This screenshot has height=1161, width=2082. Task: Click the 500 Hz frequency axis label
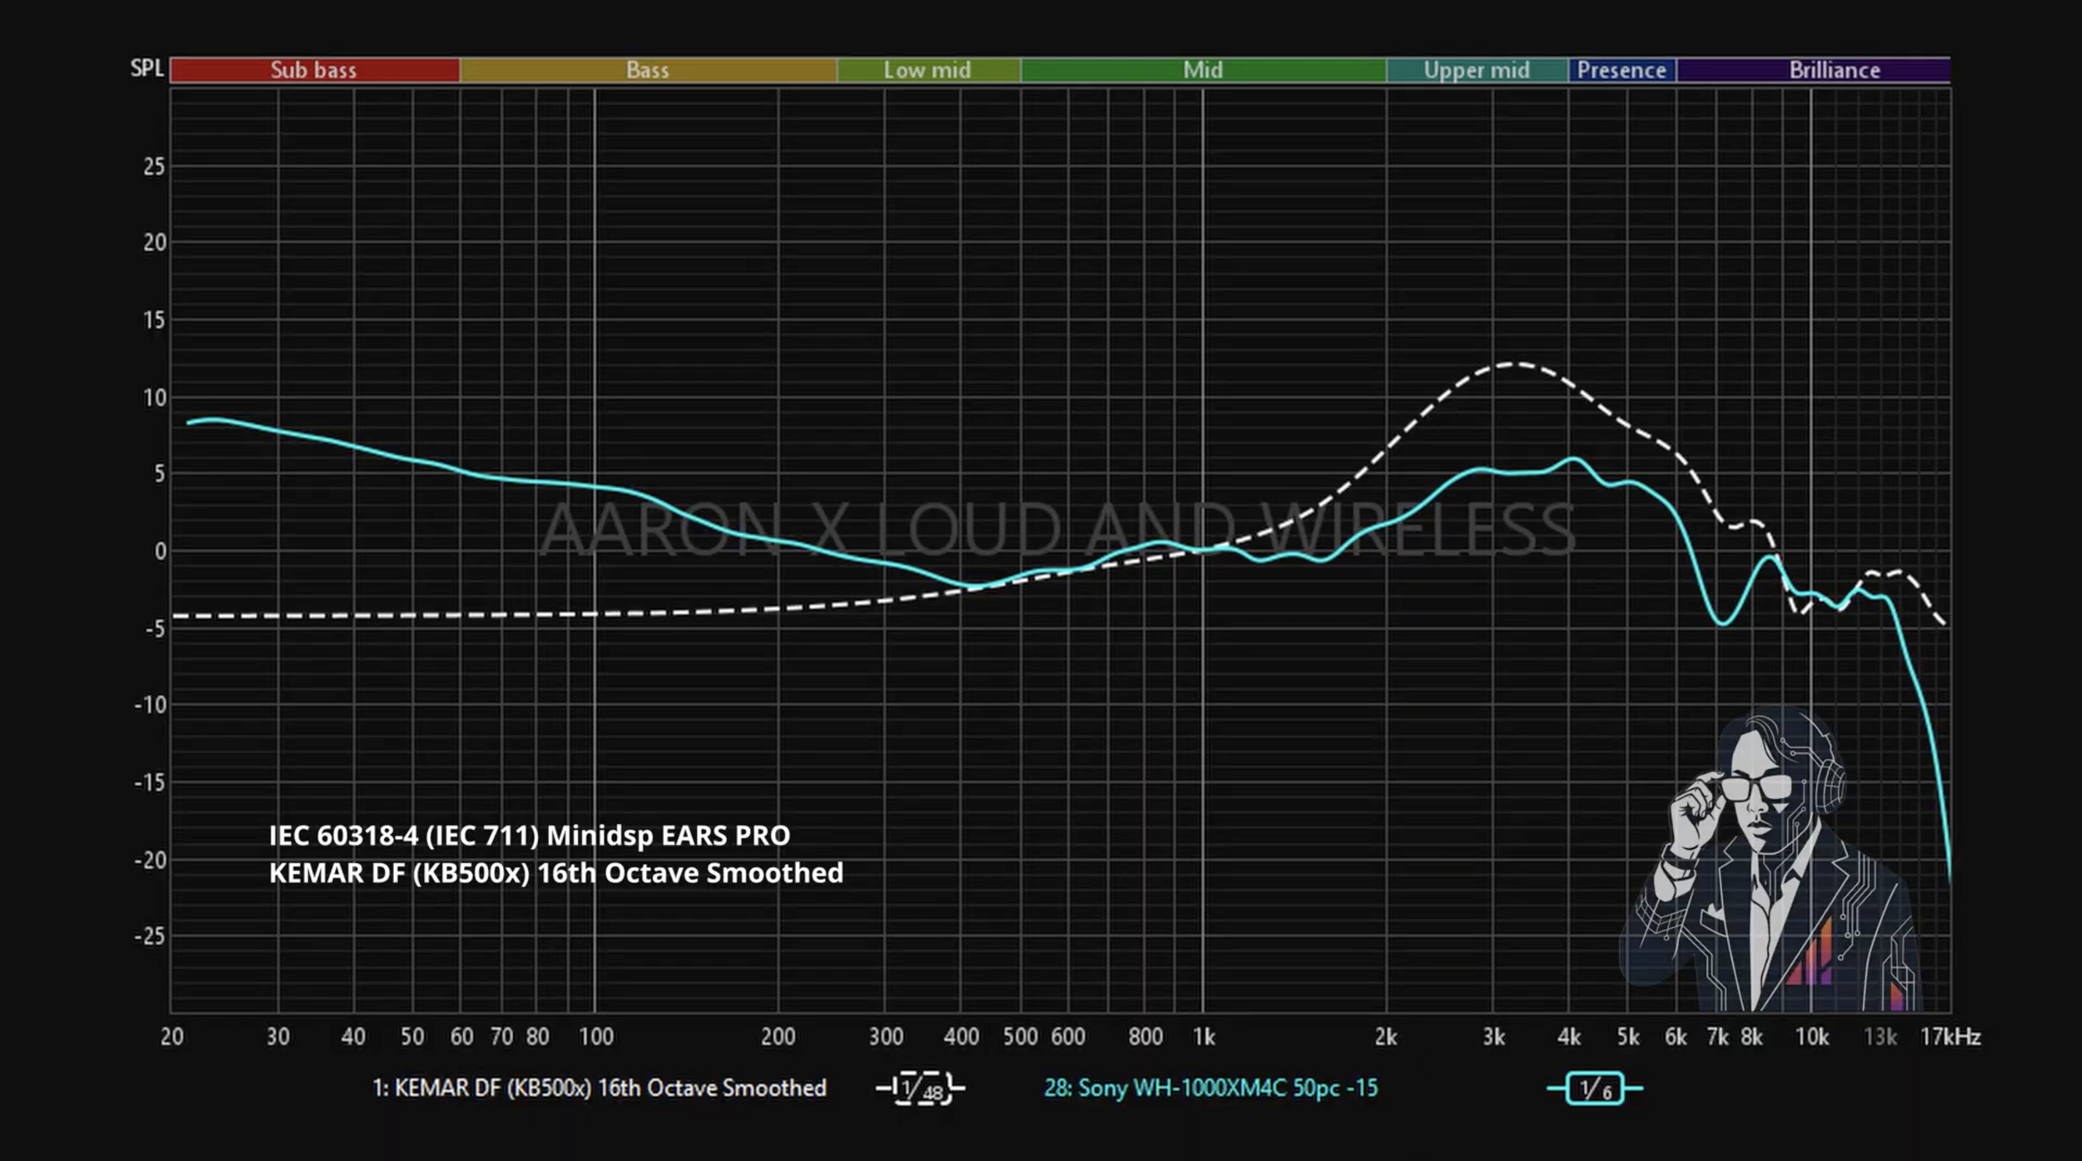1020,1036
